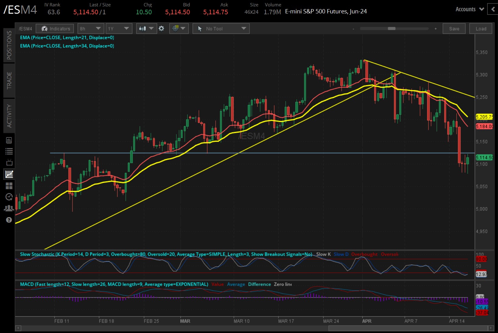
Task: Click the zoom-in plus sign
Action: (436, 29)
